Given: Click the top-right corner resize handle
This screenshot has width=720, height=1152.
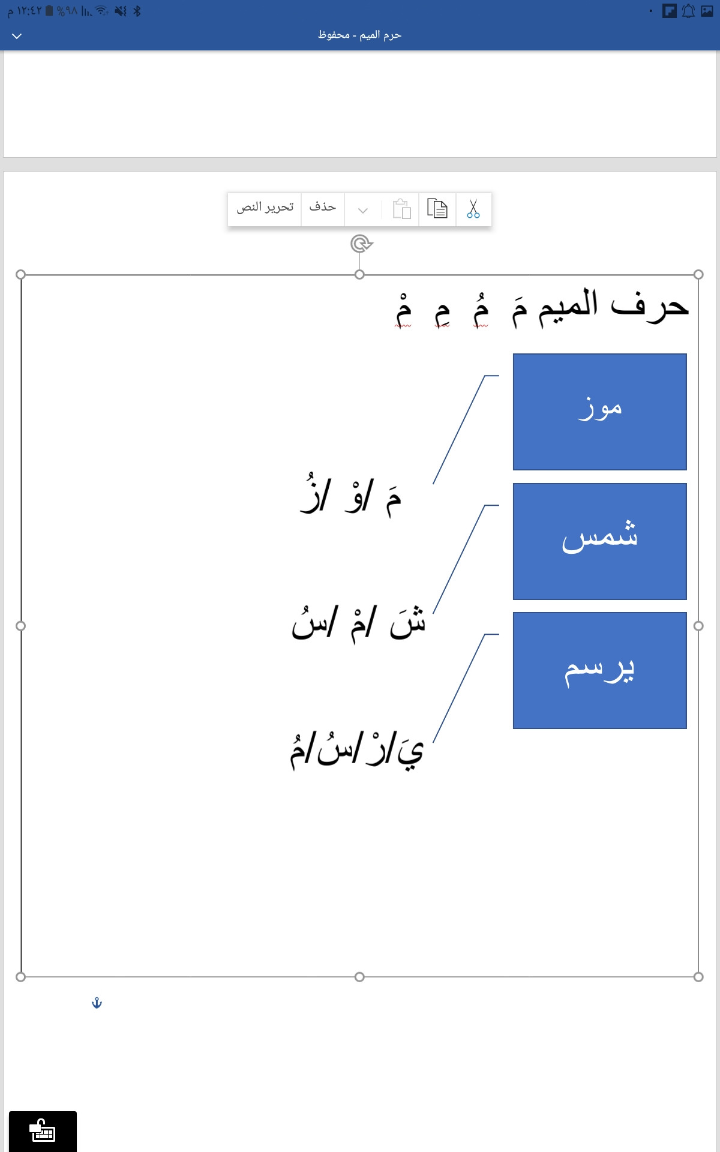Looking at the screenshot, I should 698,274.
